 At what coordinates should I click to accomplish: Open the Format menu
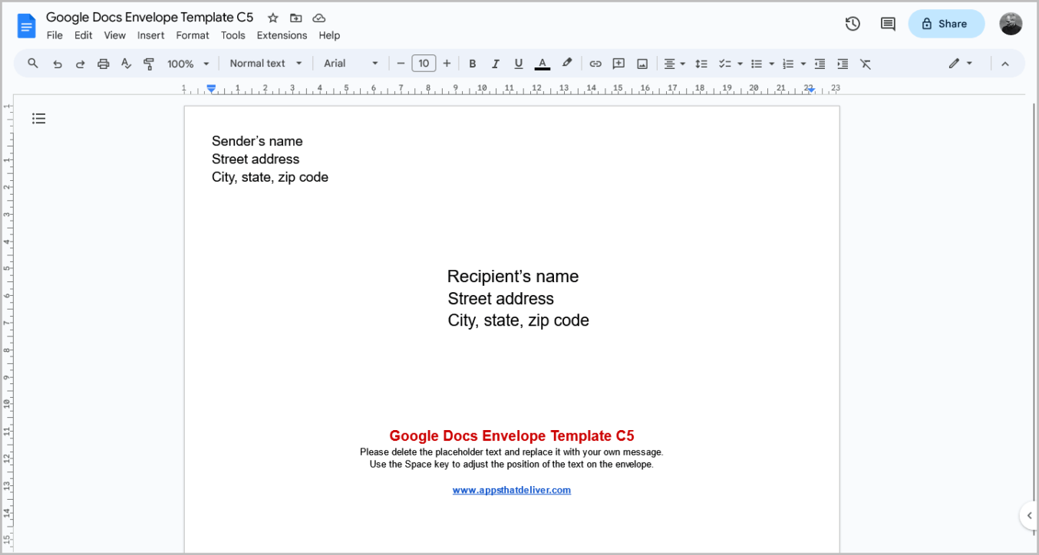193,35
